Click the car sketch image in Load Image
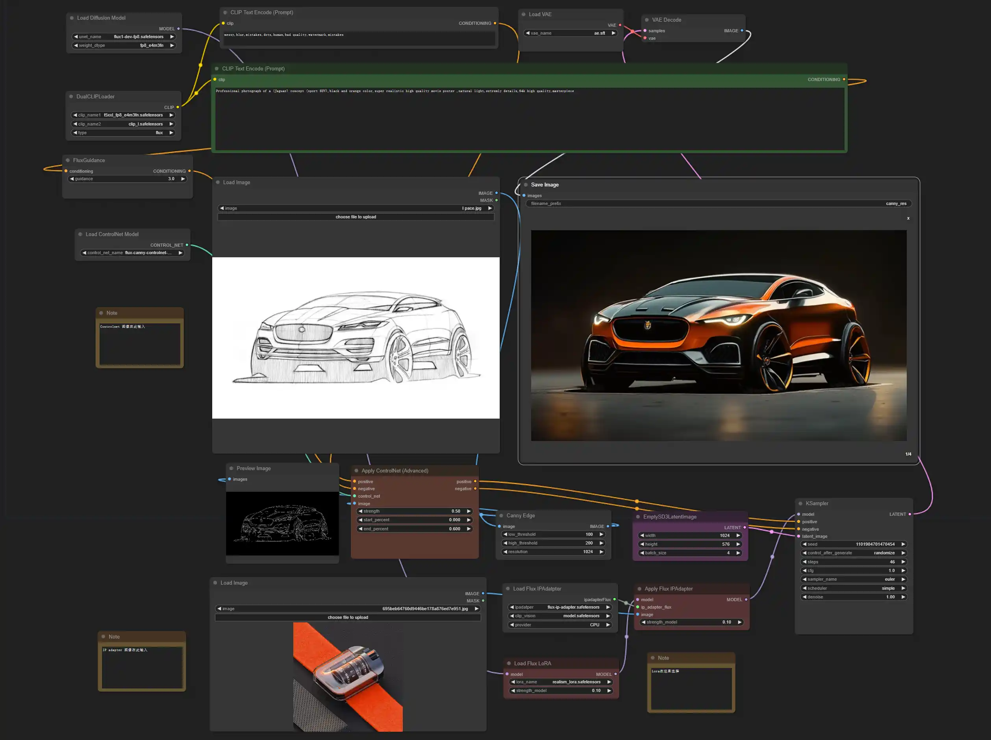Image resolution: width=991 pixels, height=740 pixels. (356, 338)
